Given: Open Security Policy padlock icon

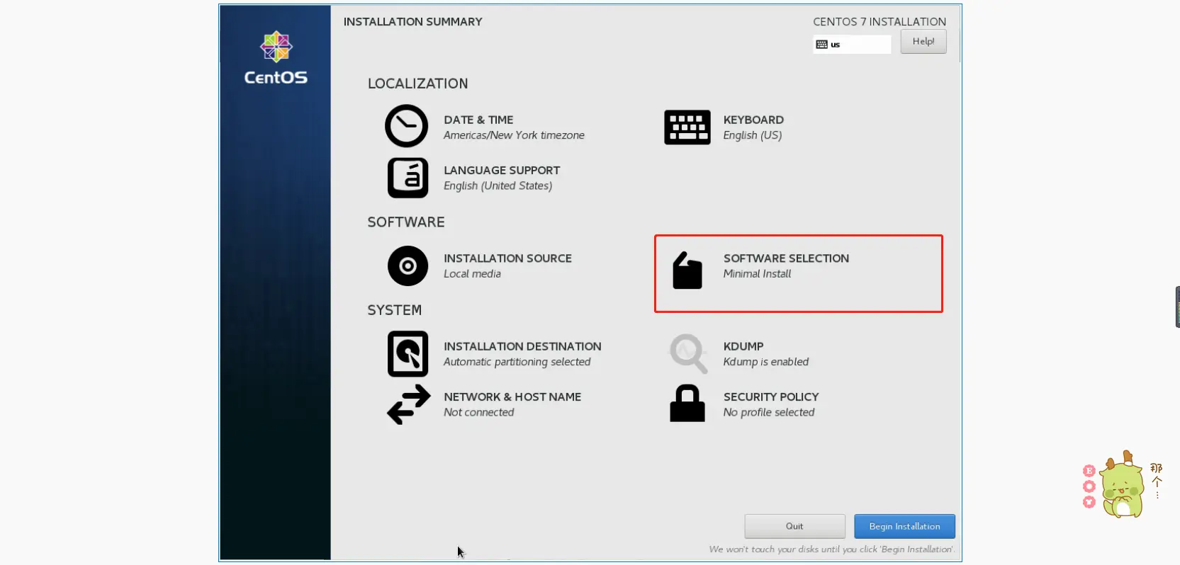Looking at the screenshot, I should (687, 404).
